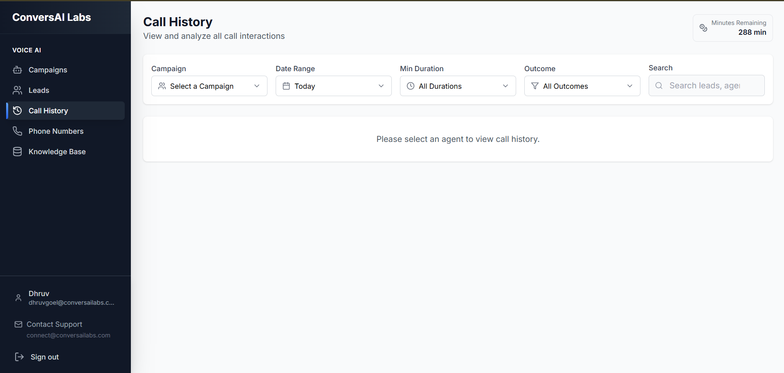Click the Phone Numbers handset icon
Viewport: 784px width, 373px height.
pos(17,131)
